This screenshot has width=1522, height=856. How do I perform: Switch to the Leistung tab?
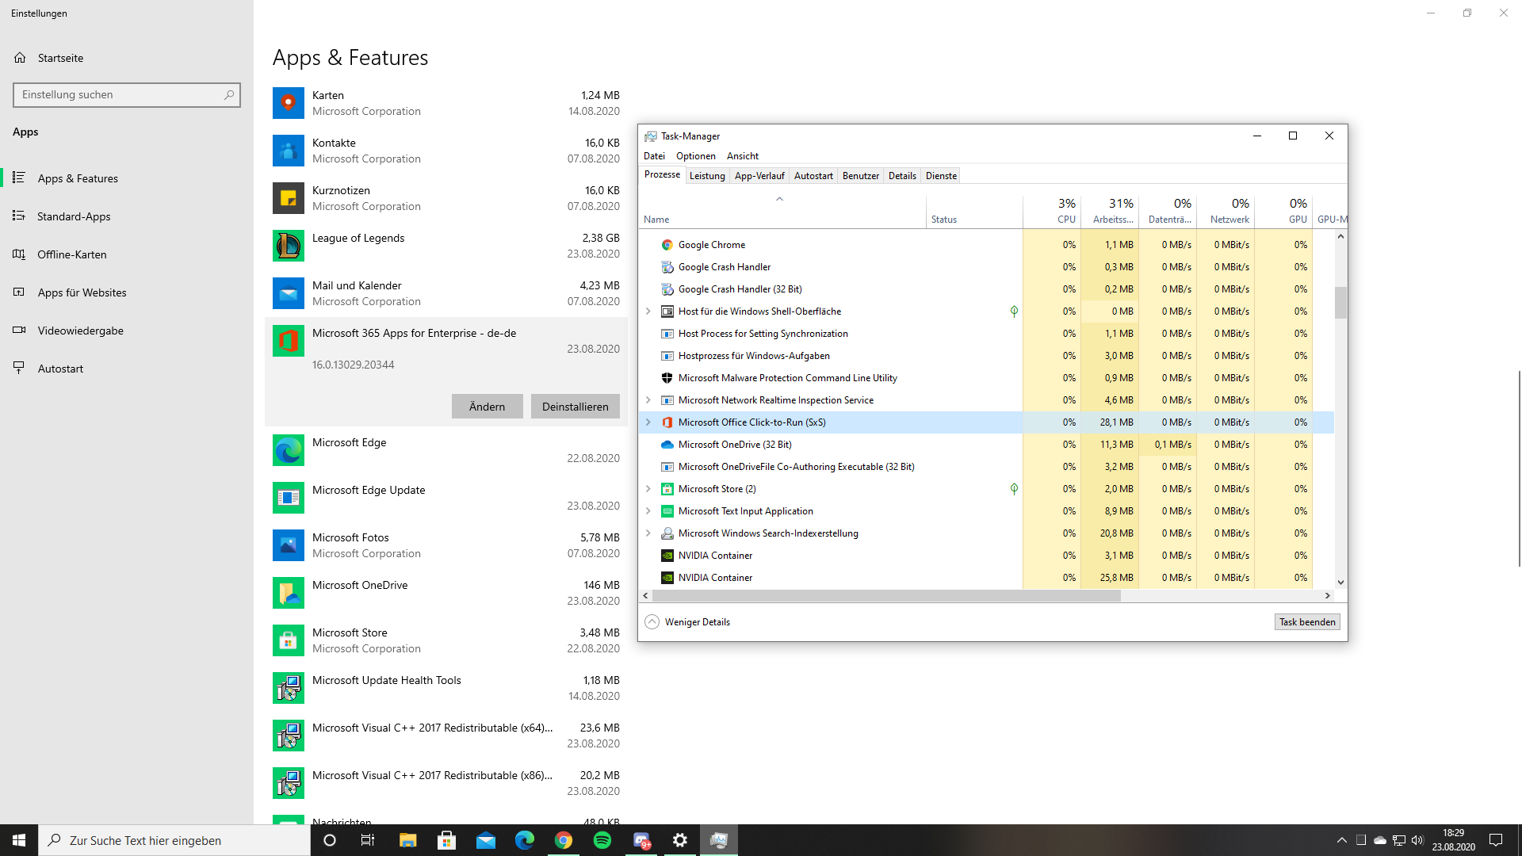coord(707,176)
